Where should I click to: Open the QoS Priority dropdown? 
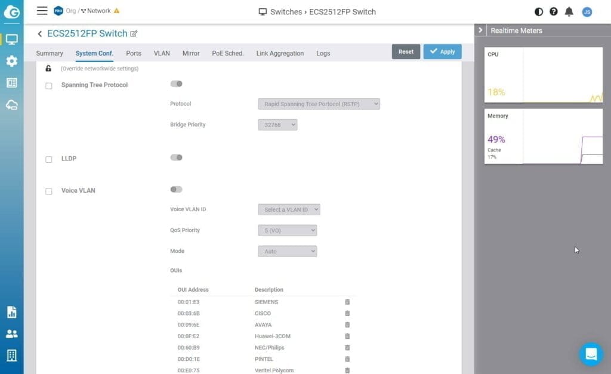point(287,230)
